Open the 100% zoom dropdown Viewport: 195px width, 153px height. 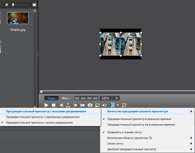[x=110, y=98]
